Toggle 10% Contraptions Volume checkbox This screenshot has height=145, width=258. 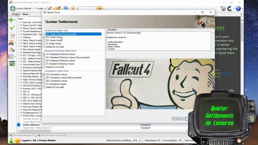[44, 75]
